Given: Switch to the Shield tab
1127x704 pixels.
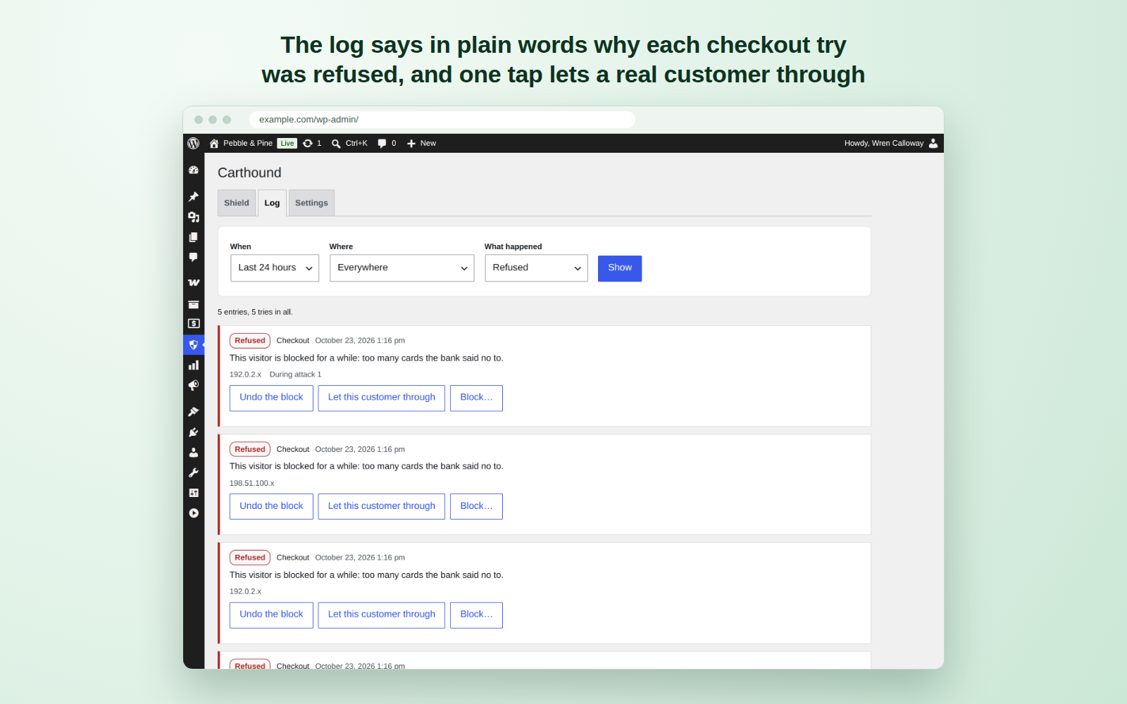Looking at the screenshot, I should click(x=237, y=203).
